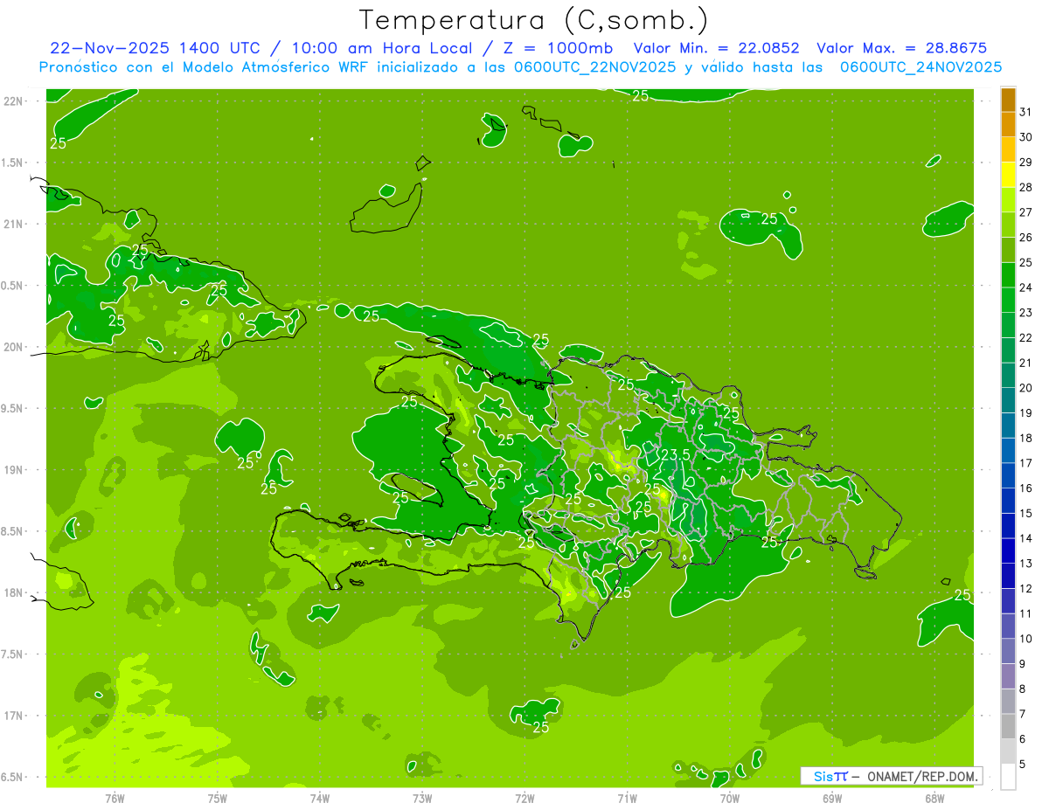Pick the dark blue legend band between 12 and 13
Viewport: 1049px width, 810px height.
point(1008,577)
